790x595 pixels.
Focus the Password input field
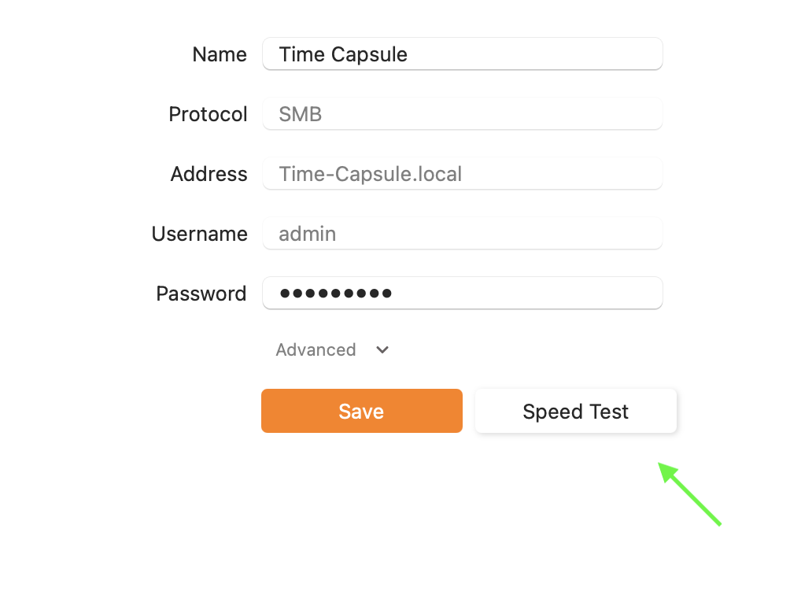pyautogui.click(x=462, y=294)
